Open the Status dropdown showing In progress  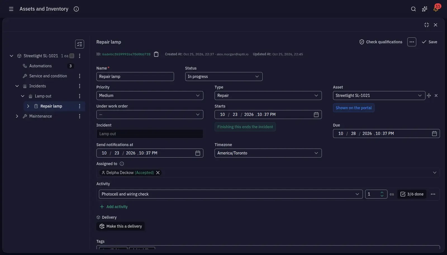pyautogui.click(x=224, y=77)
